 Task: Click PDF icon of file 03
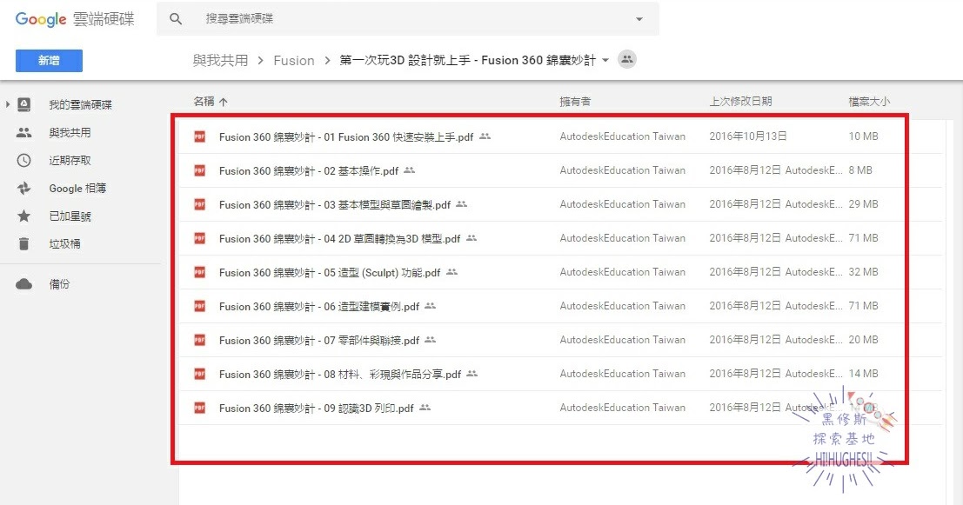pos(199,204)
